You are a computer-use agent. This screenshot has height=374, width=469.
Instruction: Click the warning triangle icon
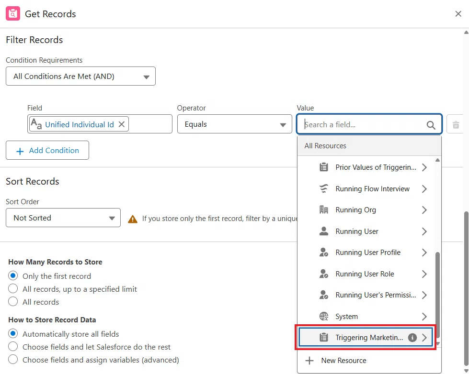(133, 219)
